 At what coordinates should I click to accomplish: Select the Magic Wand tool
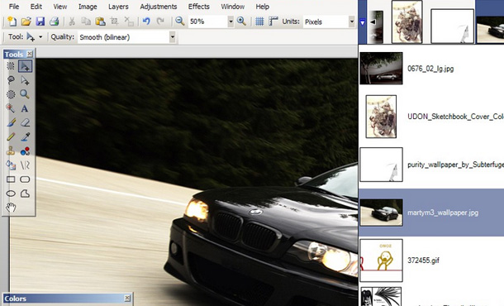pyautogui.click(x=11, y=108)
